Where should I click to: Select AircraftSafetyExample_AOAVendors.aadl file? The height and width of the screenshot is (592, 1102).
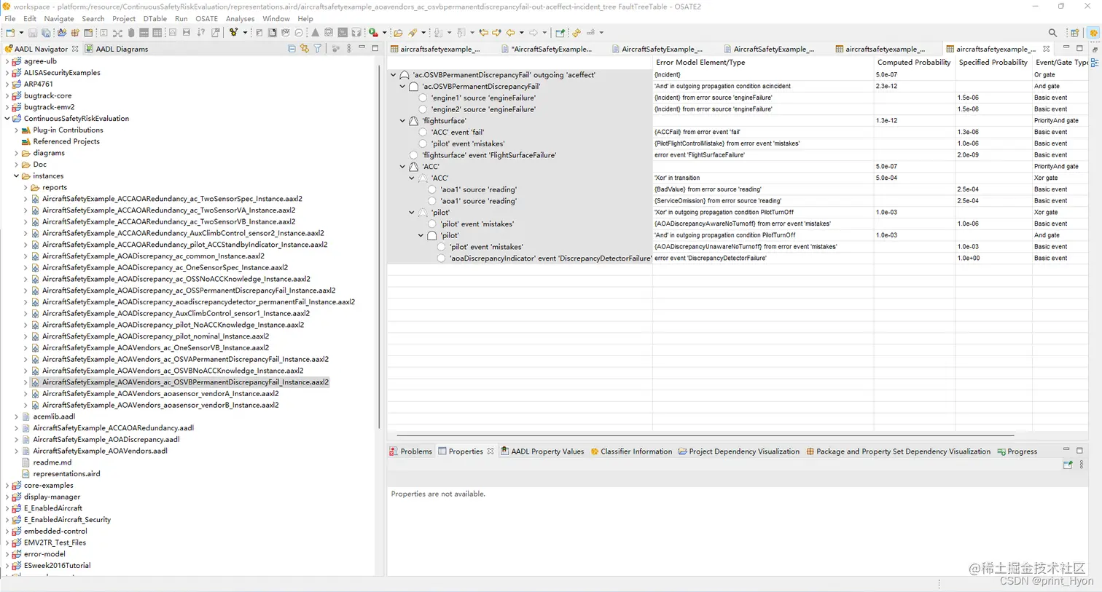(100, 451)
